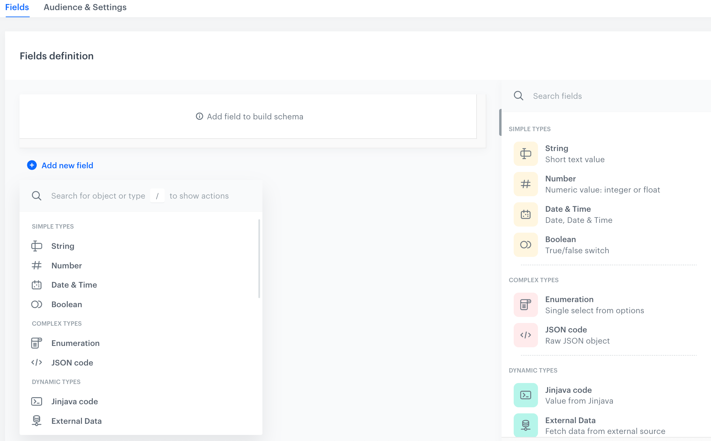
Task: Click the dropdown list vertical scrollbar
Action: (x=259, y=259)
